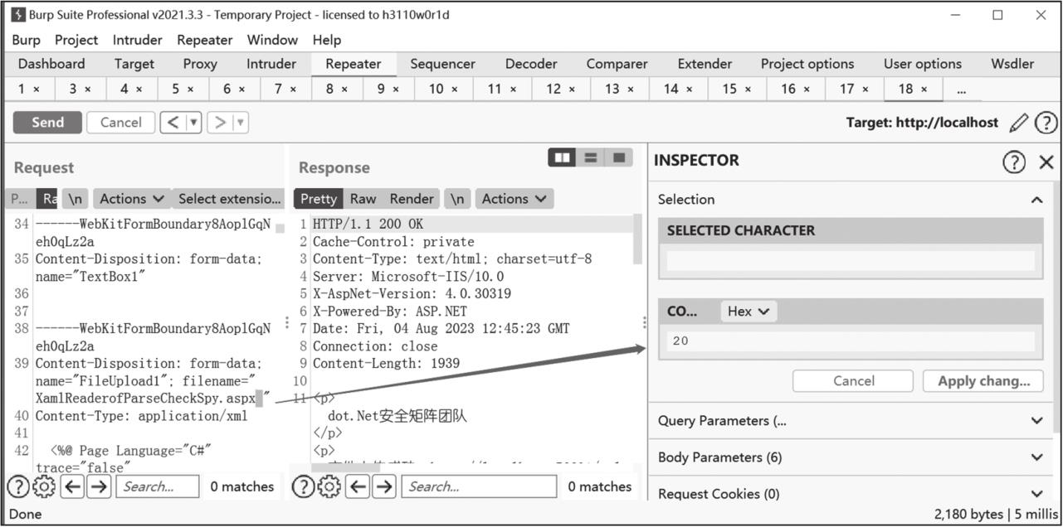Viewport: 1063px width, 527px height.
Task: Toggle non-printable characters in request
Action: (76, 199)
